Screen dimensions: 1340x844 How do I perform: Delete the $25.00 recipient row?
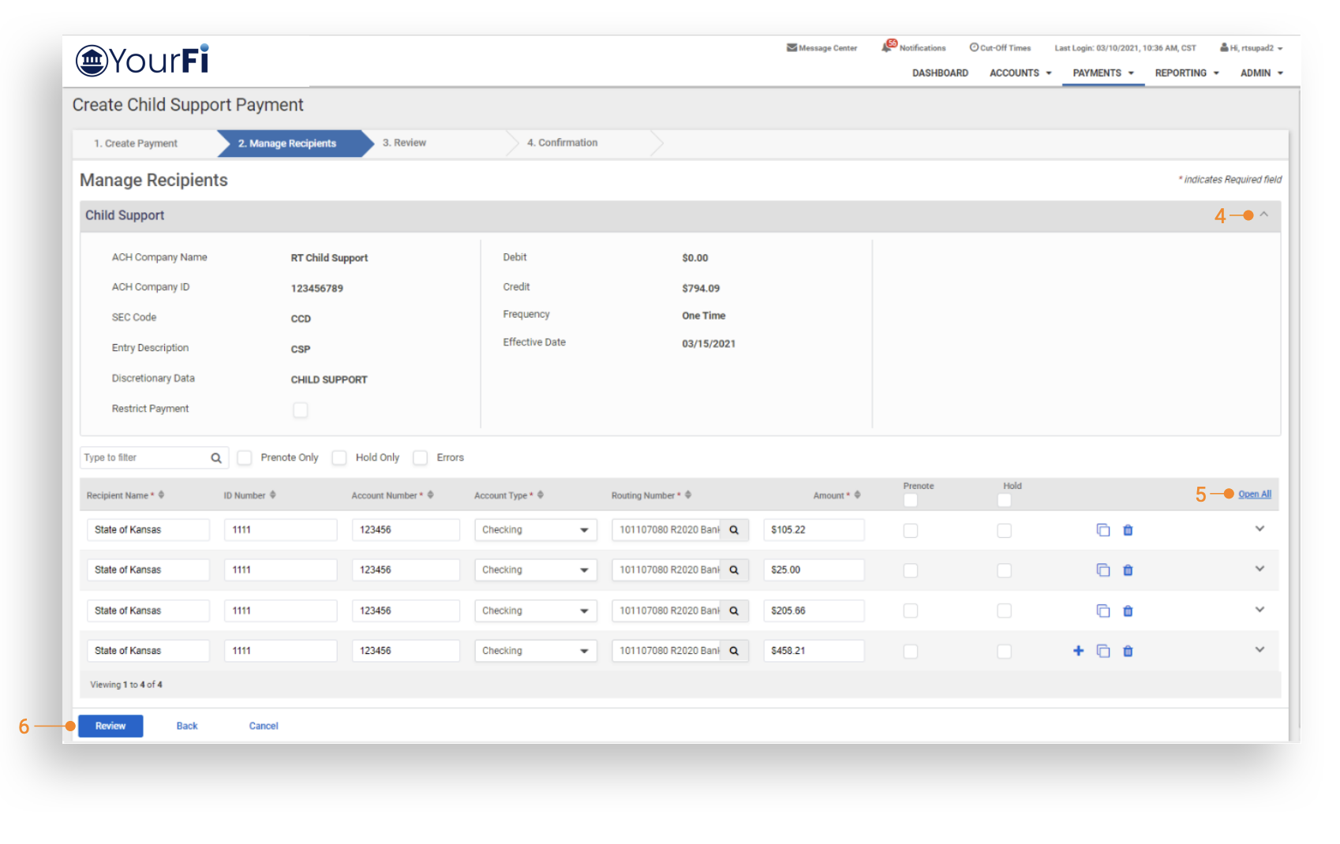1128,570
